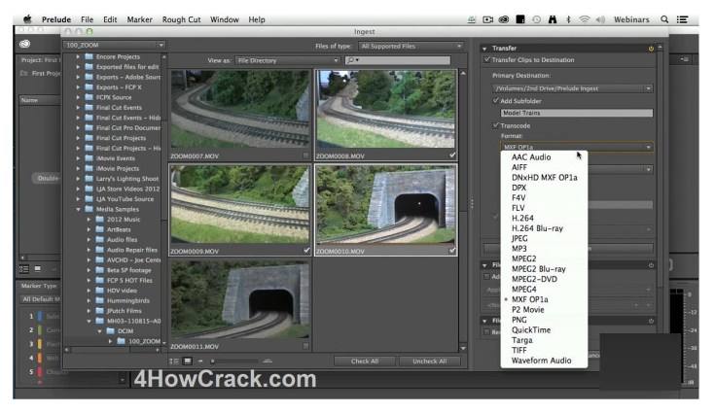This screenshot has height=413, width=715.
Task: Open the volume menu bar icon
Action: [600, 19]
